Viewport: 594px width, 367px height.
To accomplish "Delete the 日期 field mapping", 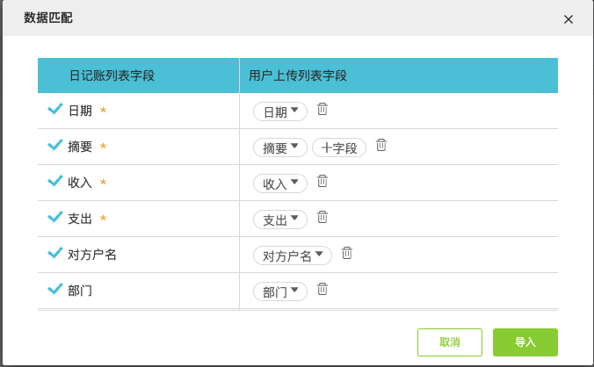I will [x=322, y=109].
